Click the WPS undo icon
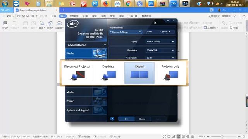This screenshot has height=139, width=248. coord(37,16)
